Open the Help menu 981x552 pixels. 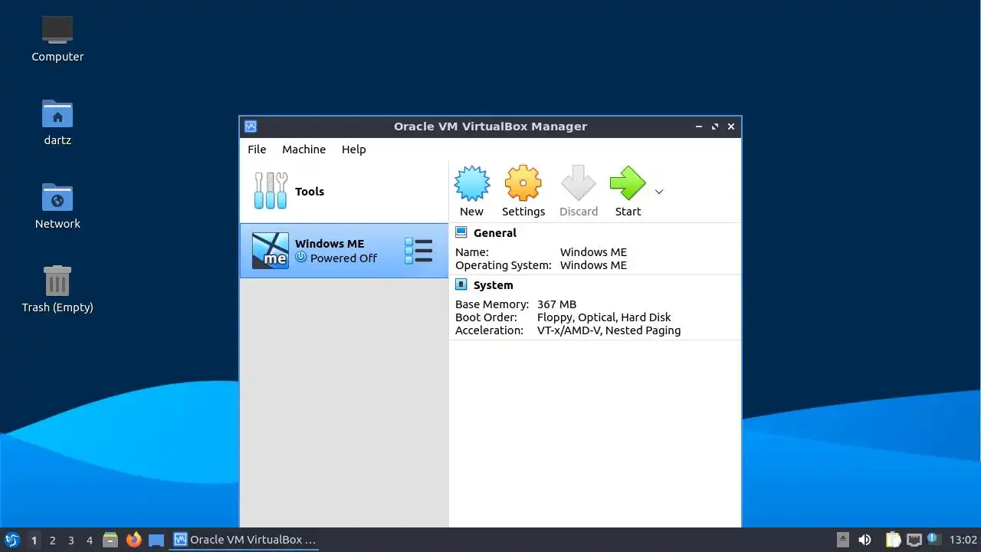(x=353, y=149)
